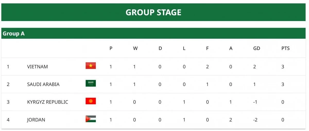Click the Vietnam flag icon
The height and width of the screenshot is (131, 309).
click(x=91, y=66)
